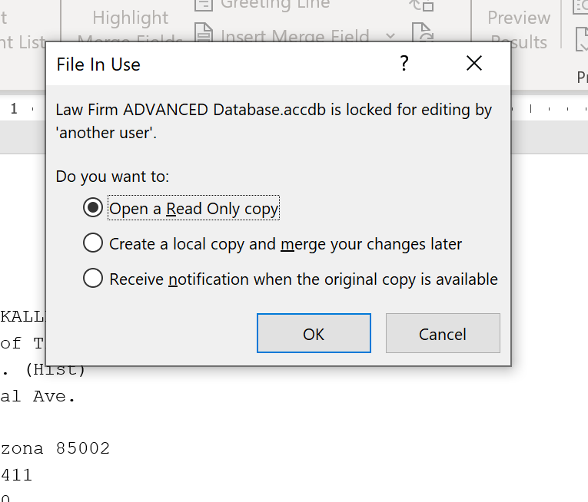
Task: Click the Check for Errors icon at ribbon edge
Action: [582, 39]
